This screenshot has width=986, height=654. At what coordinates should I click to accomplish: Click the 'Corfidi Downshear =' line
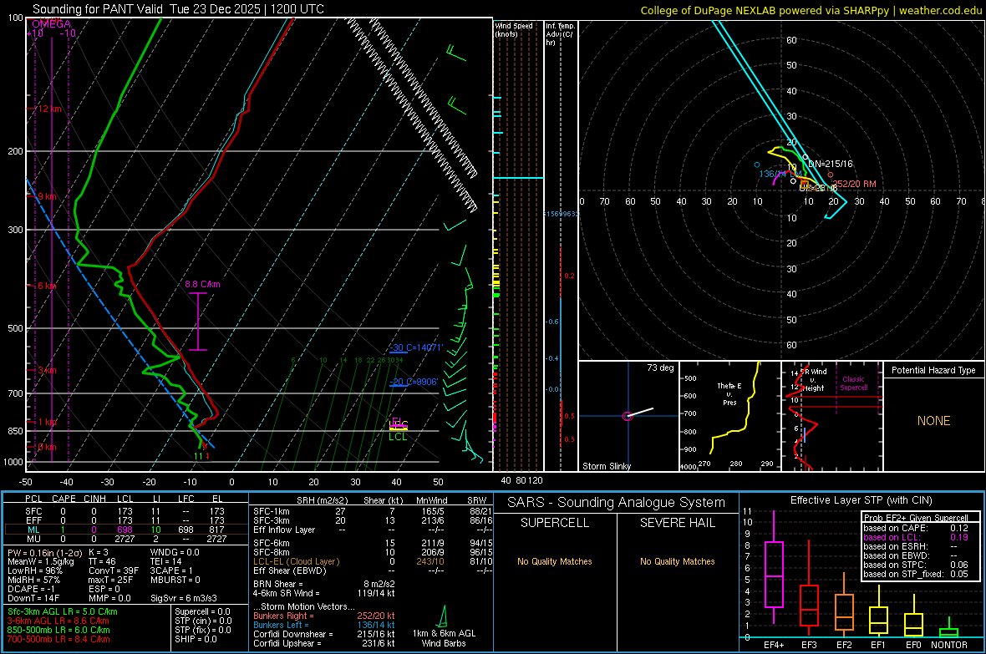coord(324,634)
